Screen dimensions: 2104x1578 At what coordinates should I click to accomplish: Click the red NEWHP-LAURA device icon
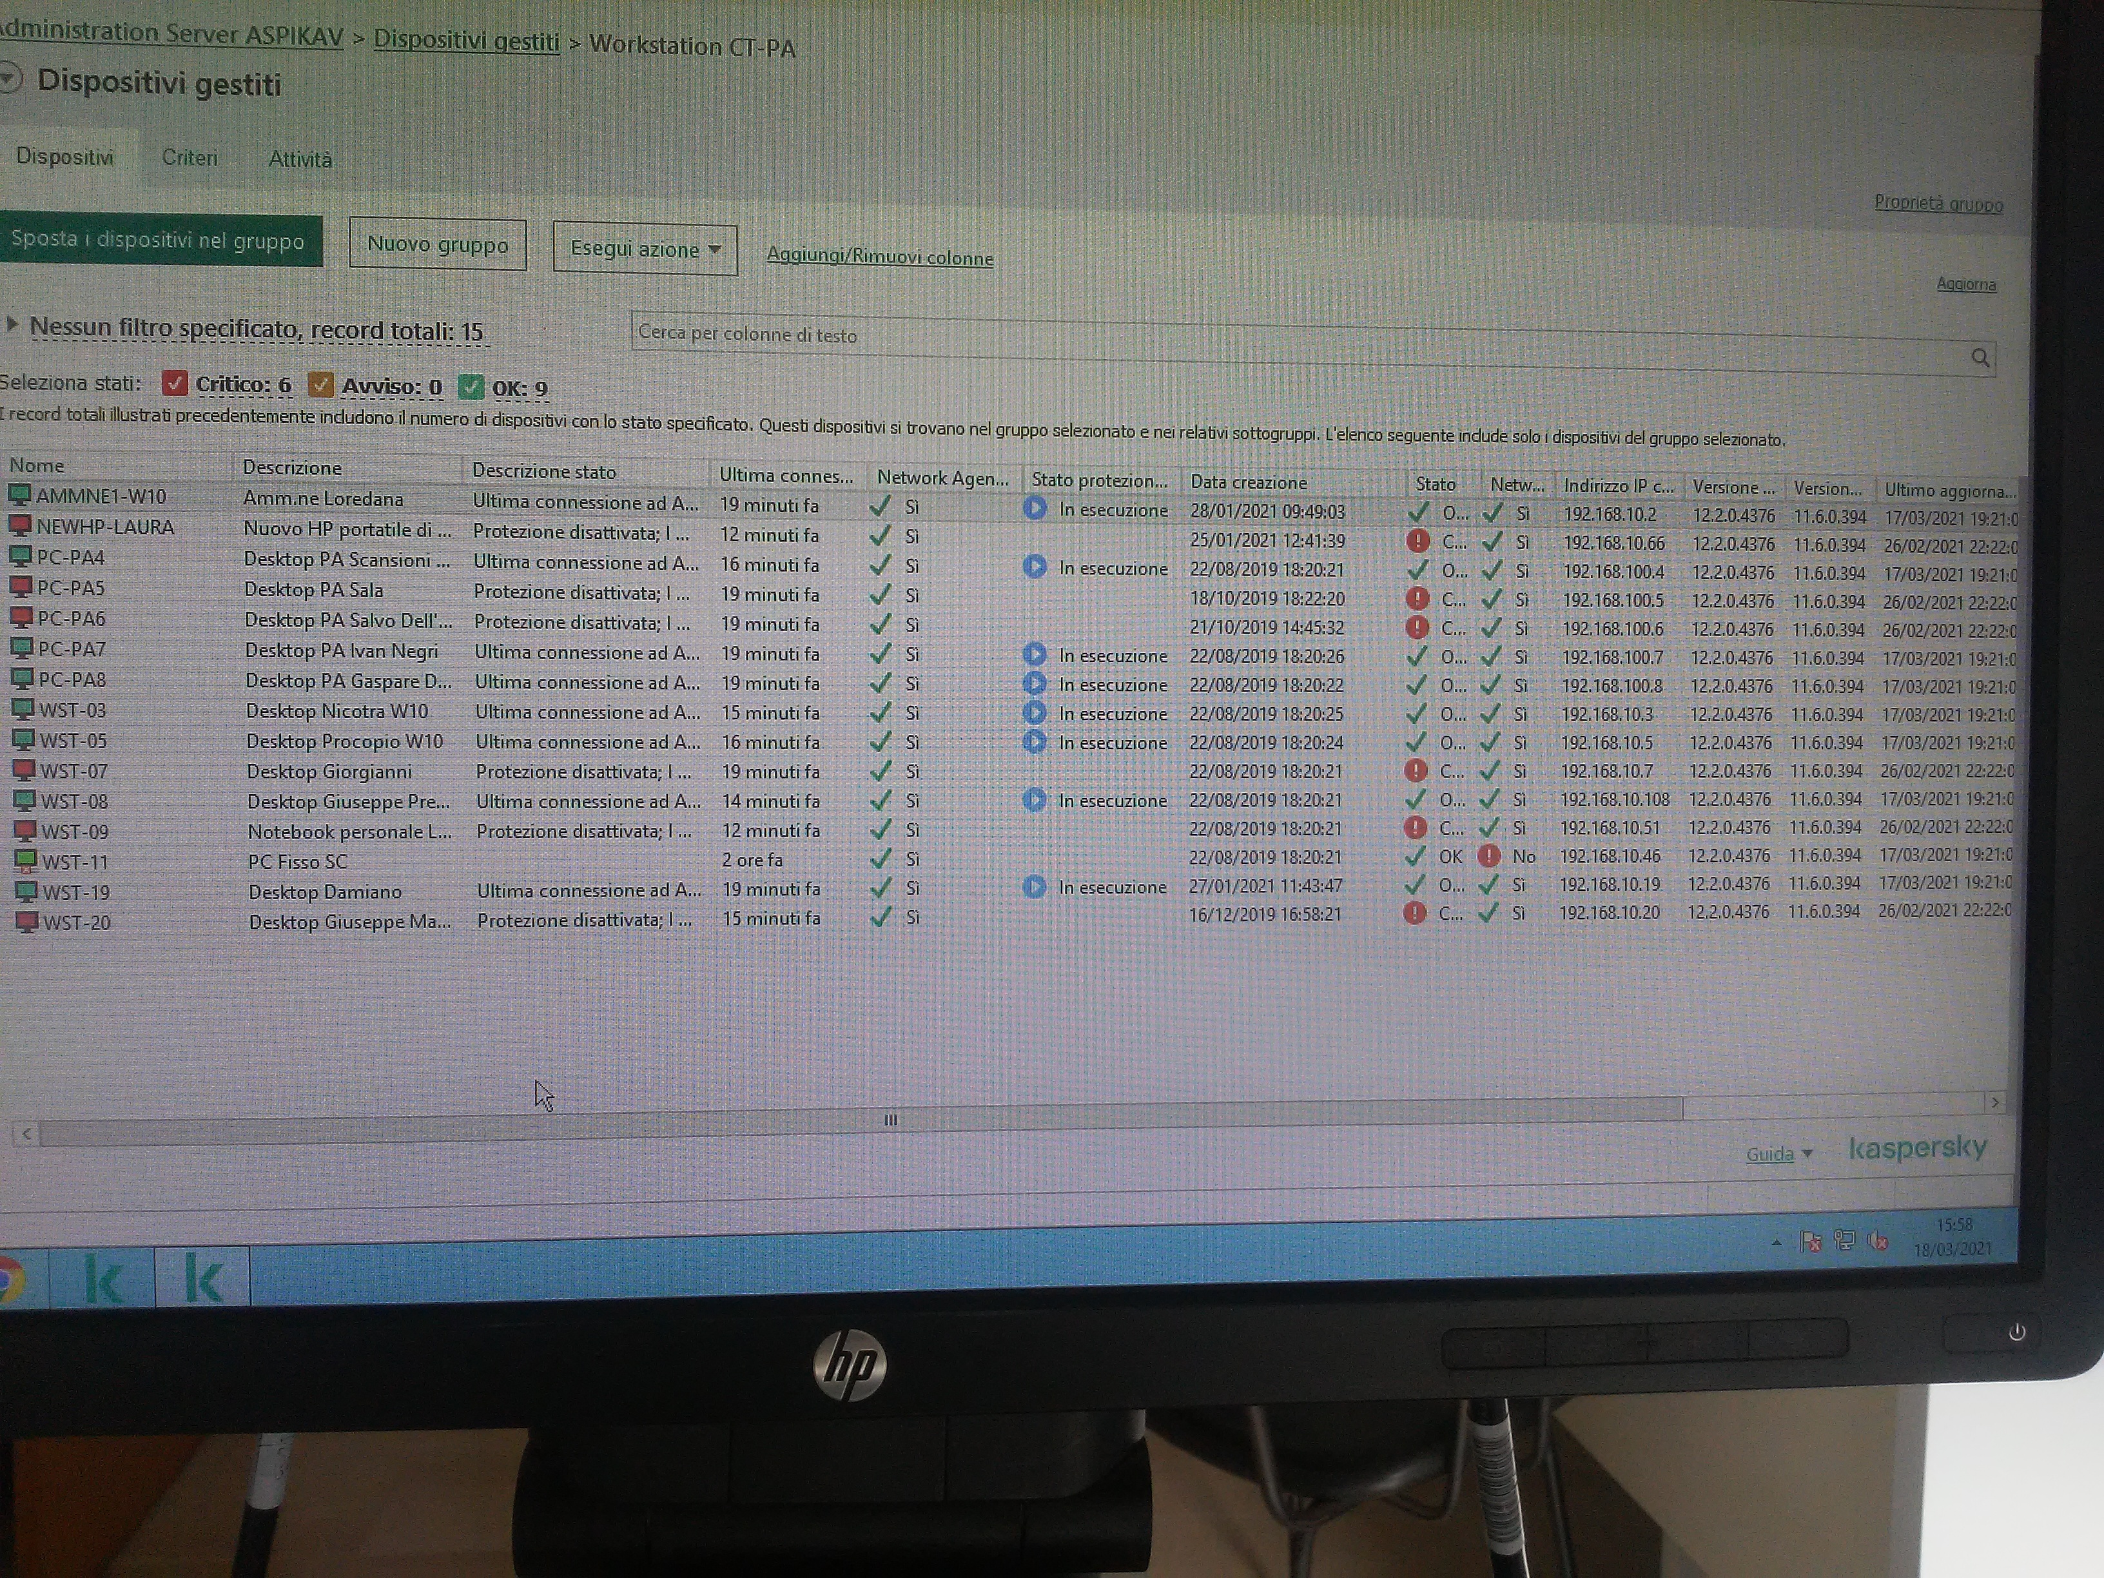click(20, 525)
